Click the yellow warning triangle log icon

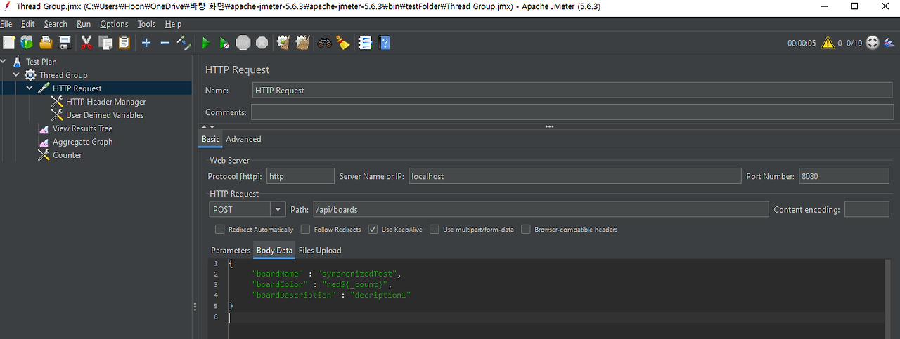pos(828,43)
